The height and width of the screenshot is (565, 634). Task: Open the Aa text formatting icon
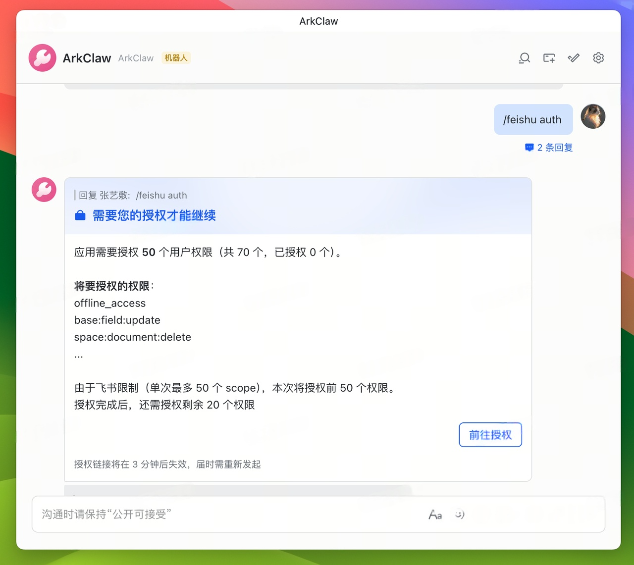pos(435,514)
